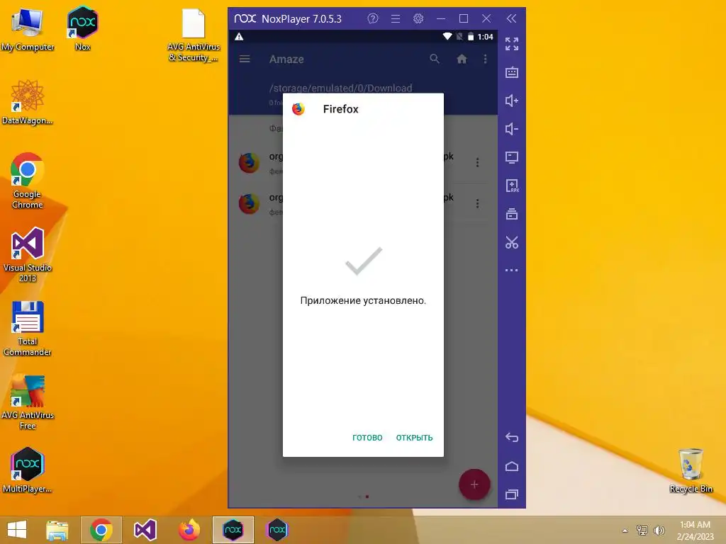Open the keyboard mapping tool

coord(512,72)
